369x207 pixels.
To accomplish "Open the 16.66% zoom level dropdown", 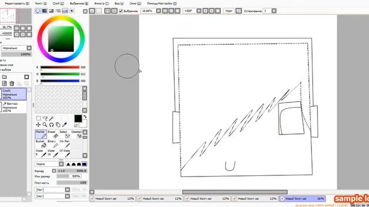I will 159,11.
